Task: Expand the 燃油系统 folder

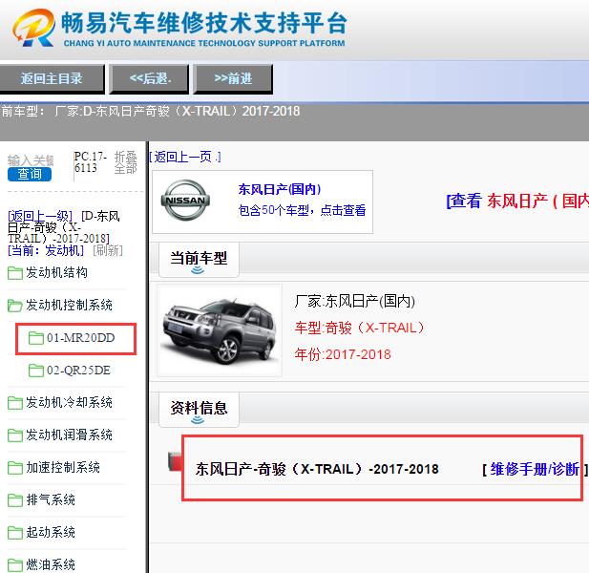Action: pos(51,564)
